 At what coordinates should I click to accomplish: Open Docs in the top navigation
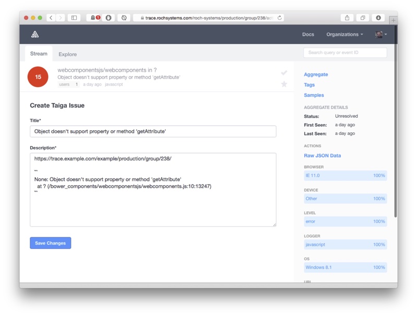click(x=308, y=34)
